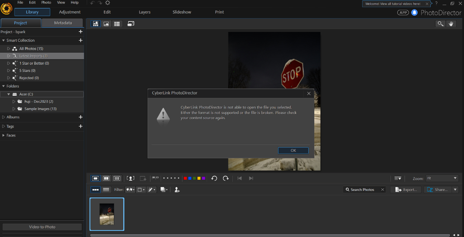Select the red color label
Viewport: 464px width, 237px height.
pyautogui.click(x=185, y=178)
